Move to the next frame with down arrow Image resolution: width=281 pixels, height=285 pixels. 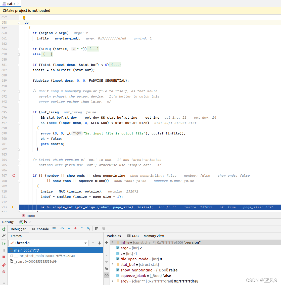click(100, 243)
